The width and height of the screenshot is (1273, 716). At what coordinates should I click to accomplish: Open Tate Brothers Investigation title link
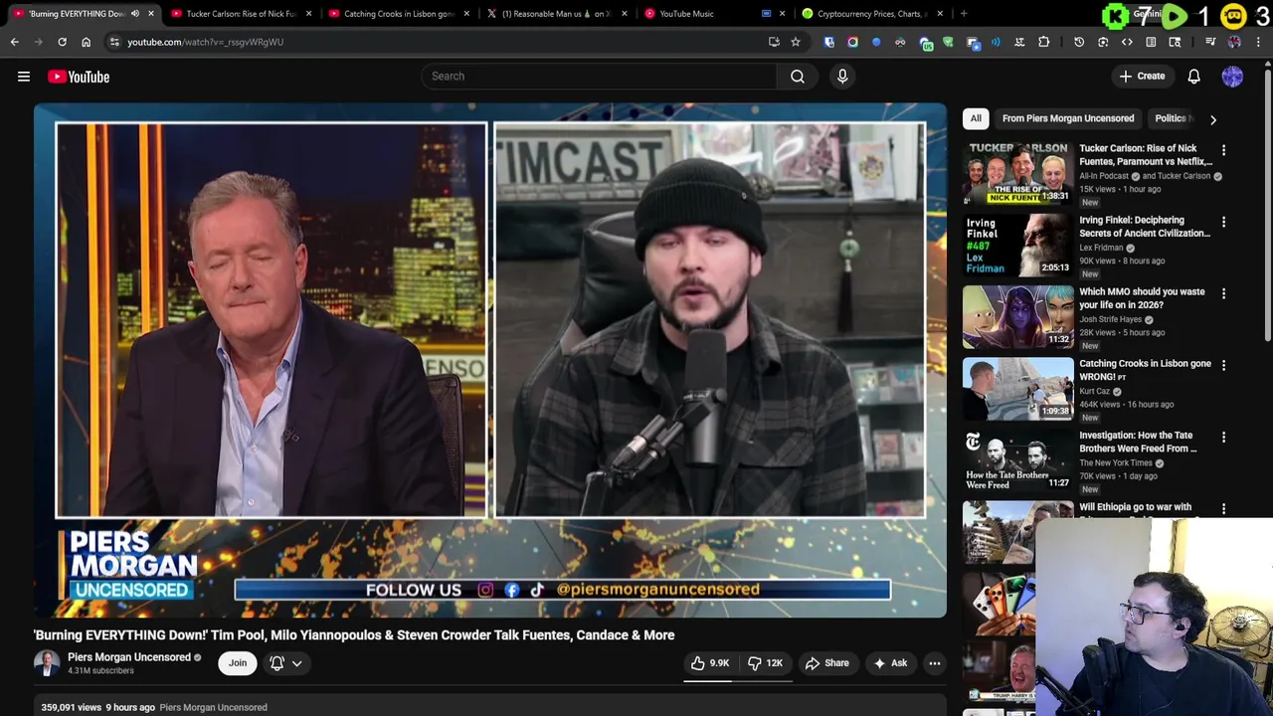pyautogui.click(x=1138, y=442)
